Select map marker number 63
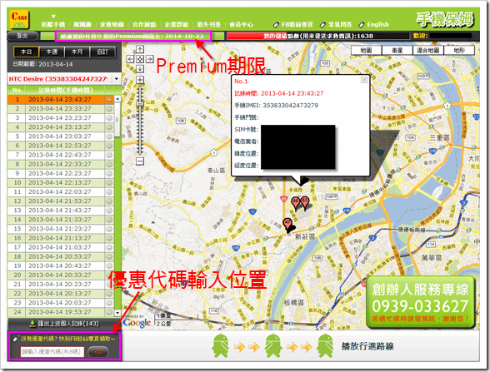 (305, 202)
